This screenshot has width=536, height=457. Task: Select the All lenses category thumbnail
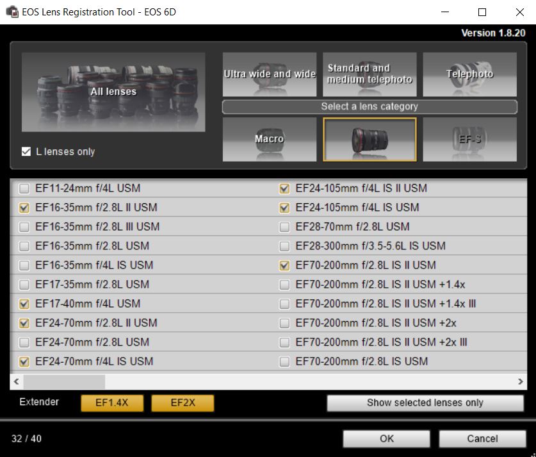[113, 92]
